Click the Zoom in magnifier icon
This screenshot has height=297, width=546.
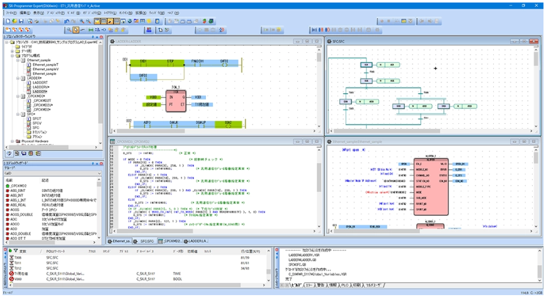click(x=82, y=21)
